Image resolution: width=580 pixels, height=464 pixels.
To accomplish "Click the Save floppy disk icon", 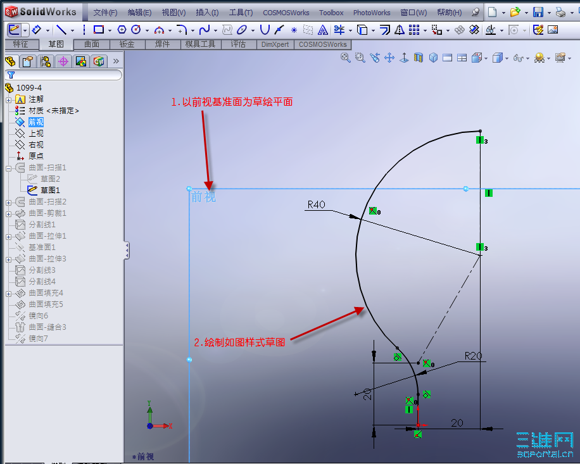I will (538, 12).
